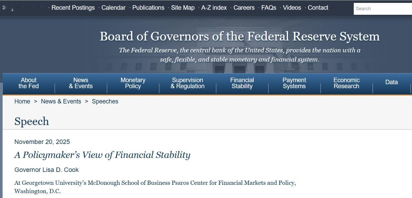Open the Financial Stability menu
Screen dimensions: 412x198
coord(242,83)
